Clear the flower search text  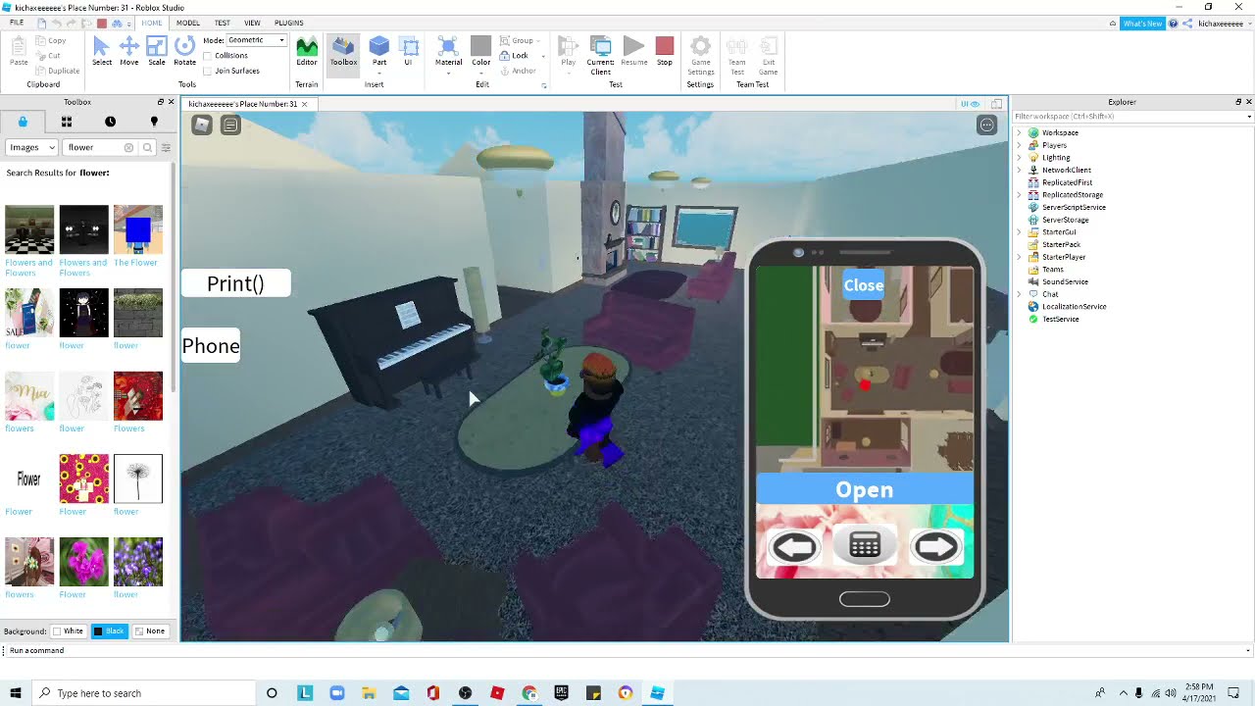[x=128, y=147]
